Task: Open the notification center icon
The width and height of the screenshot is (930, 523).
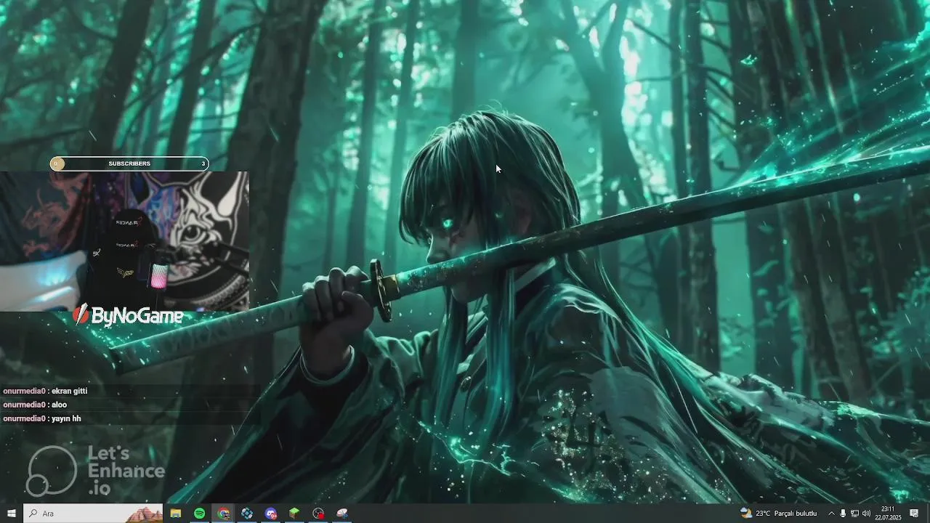Action: coord(914,514)
